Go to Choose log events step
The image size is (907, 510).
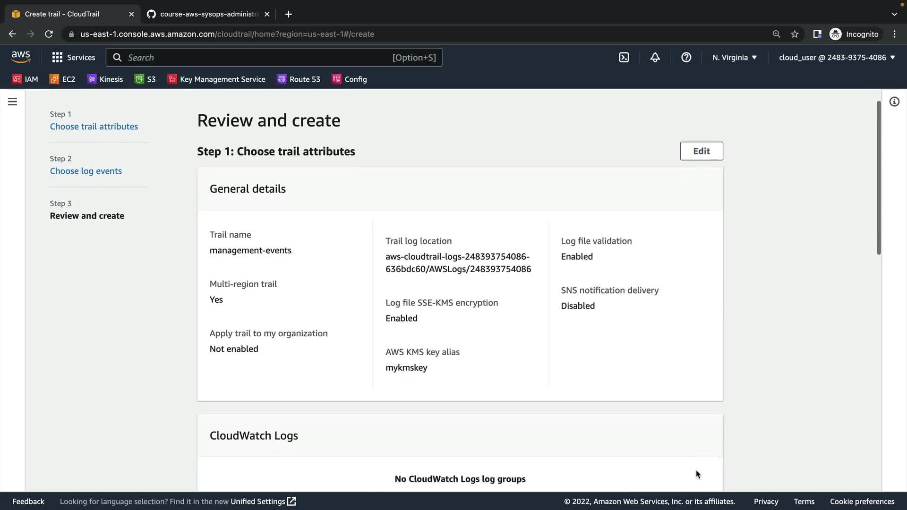(86, 171)
